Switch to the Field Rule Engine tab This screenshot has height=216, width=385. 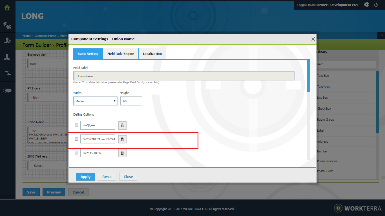pyautogui.click(x=121, y=54)
